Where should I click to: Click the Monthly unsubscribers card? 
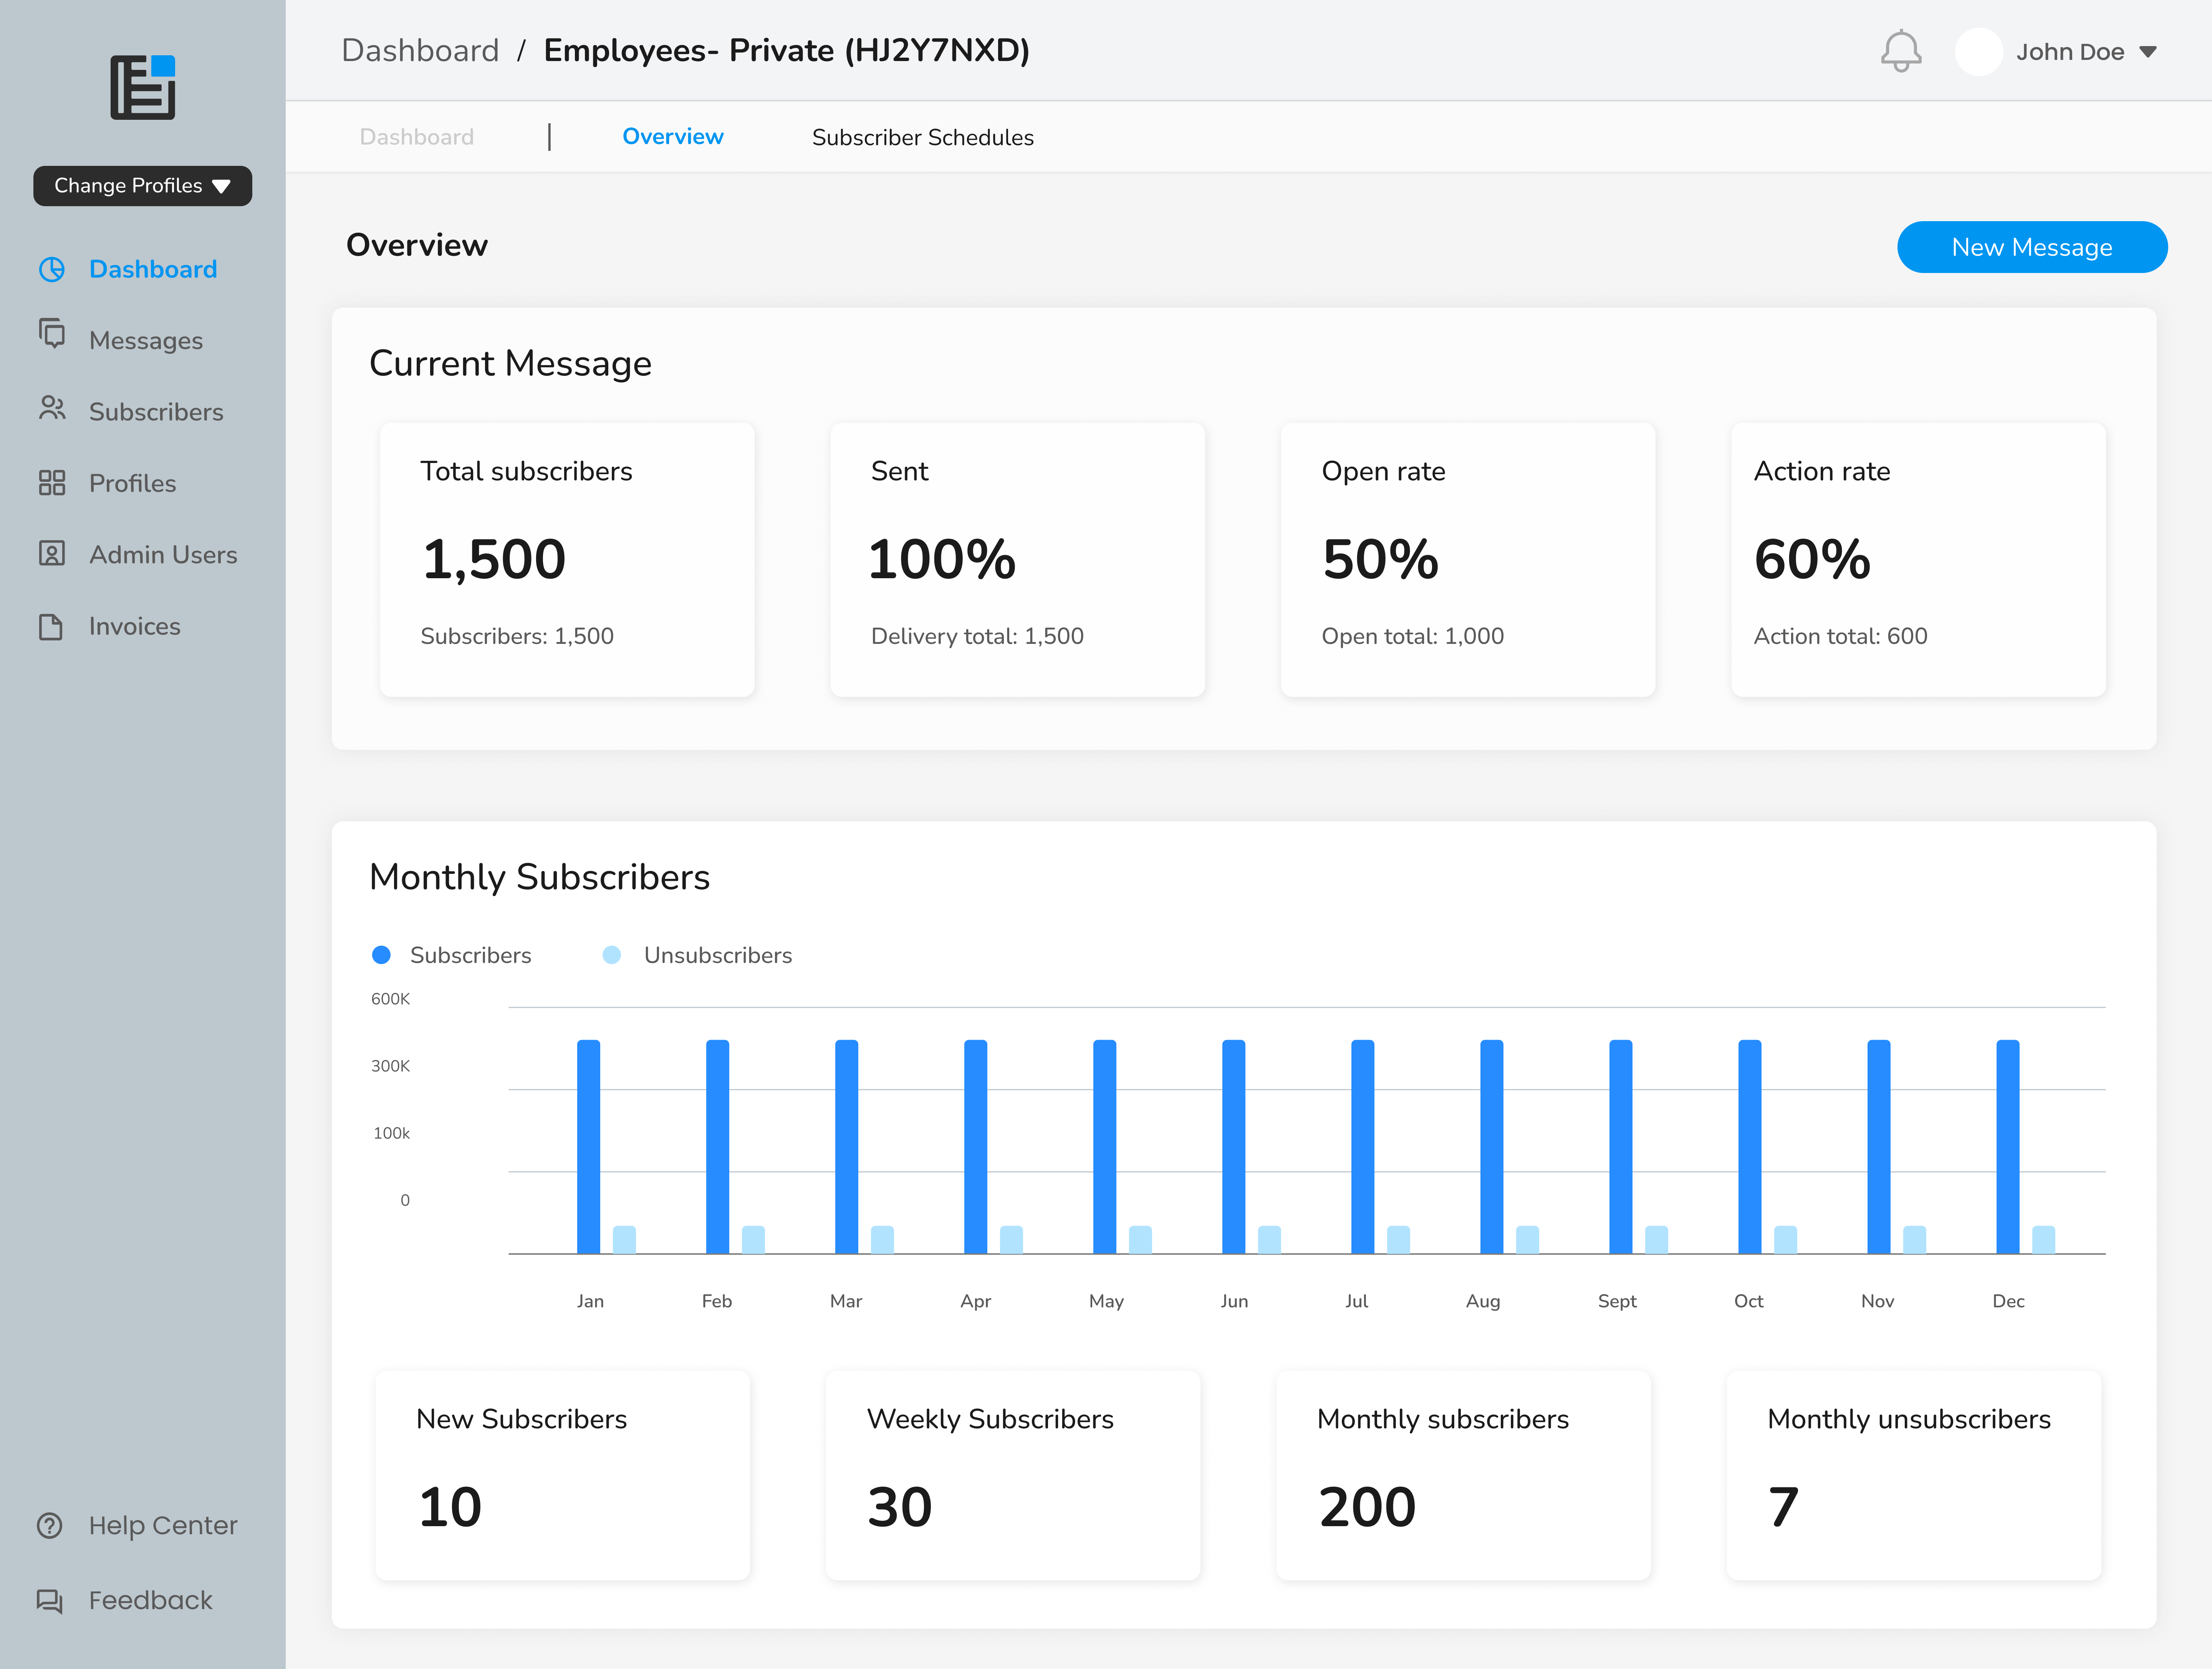(x=1914, y=1476)
